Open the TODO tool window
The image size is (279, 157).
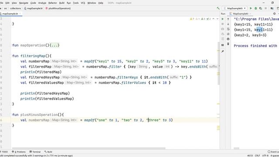[x=4, y=152]
